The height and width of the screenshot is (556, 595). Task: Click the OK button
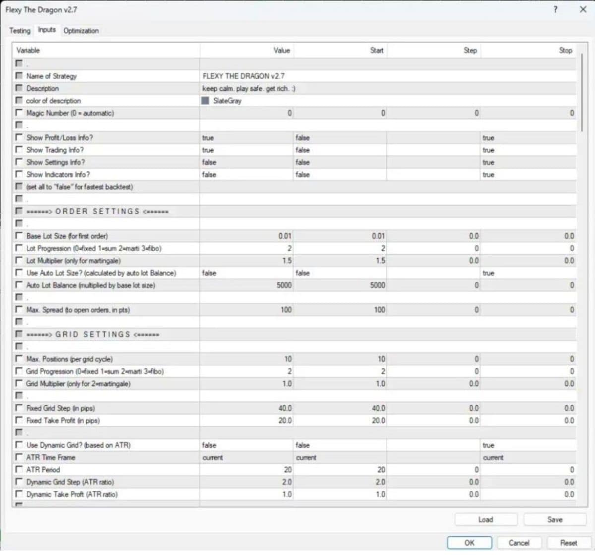(470, 543)
